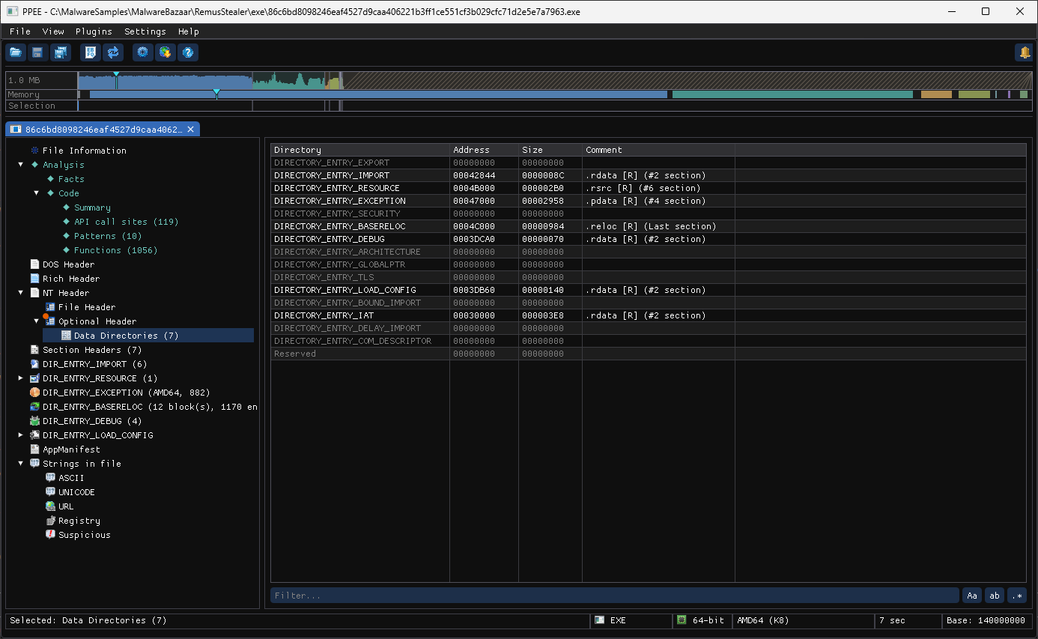Click the cyan marker on Memory bar
This screenshot has height=639, width=1038.
pos(216,93)
